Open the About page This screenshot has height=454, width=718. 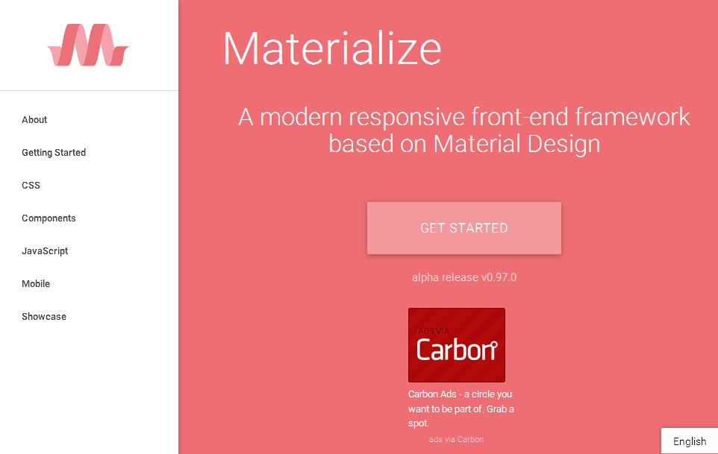34,119
